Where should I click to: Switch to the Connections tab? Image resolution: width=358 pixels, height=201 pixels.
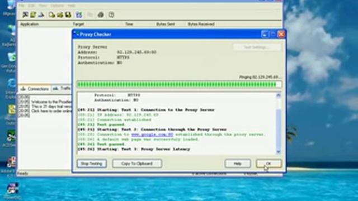35,89
